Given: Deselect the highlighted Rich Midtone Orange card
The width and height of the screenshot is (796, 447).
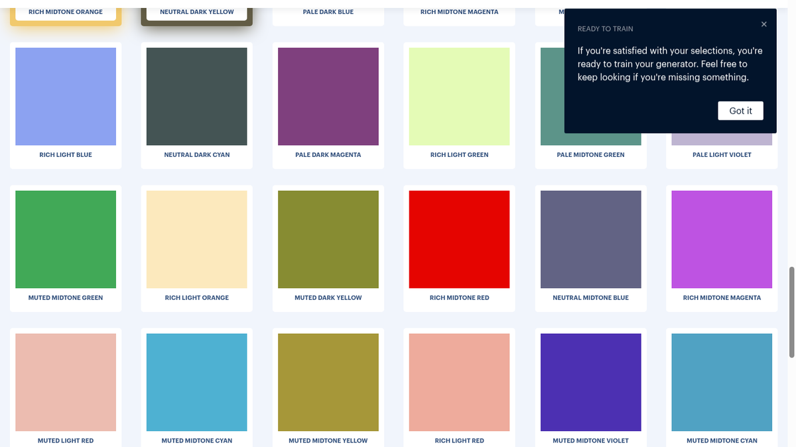Looking at the screenshot, I should tap(66, 13).
